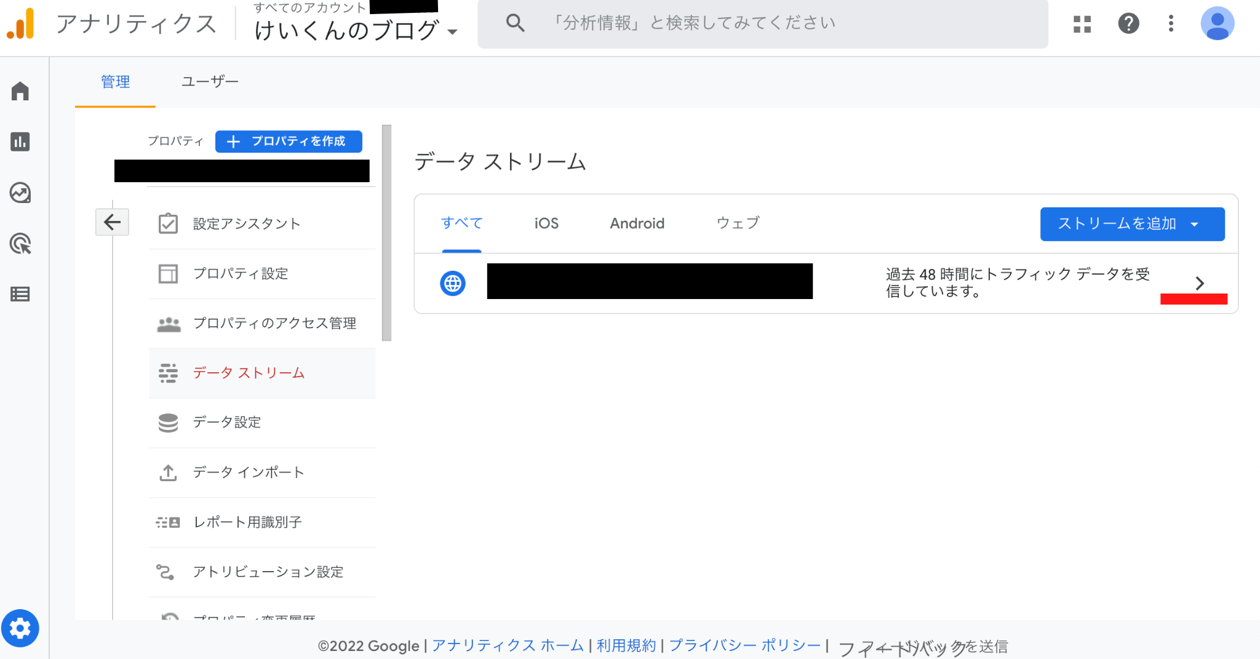
Task: Select the Android stream filter tab
Action: 637,223
